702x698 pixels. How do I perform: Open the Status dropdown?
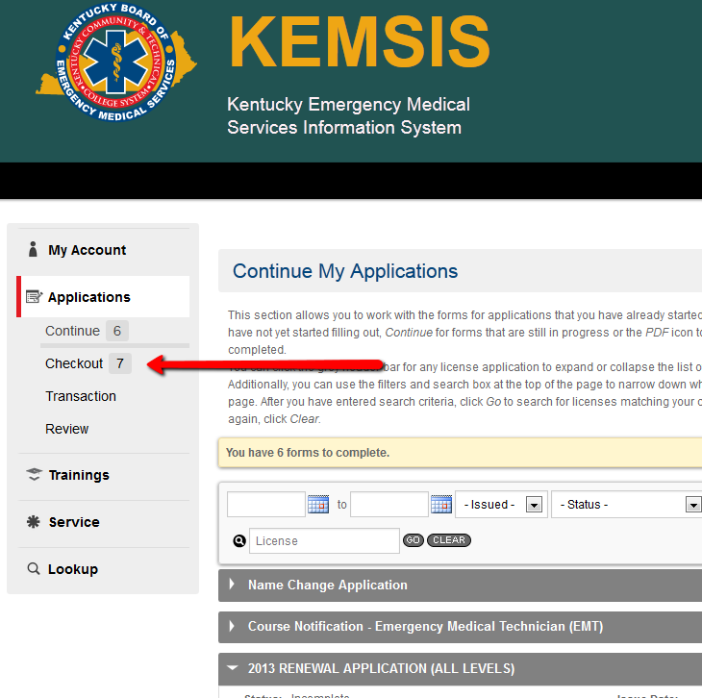[x=627, y=505]
